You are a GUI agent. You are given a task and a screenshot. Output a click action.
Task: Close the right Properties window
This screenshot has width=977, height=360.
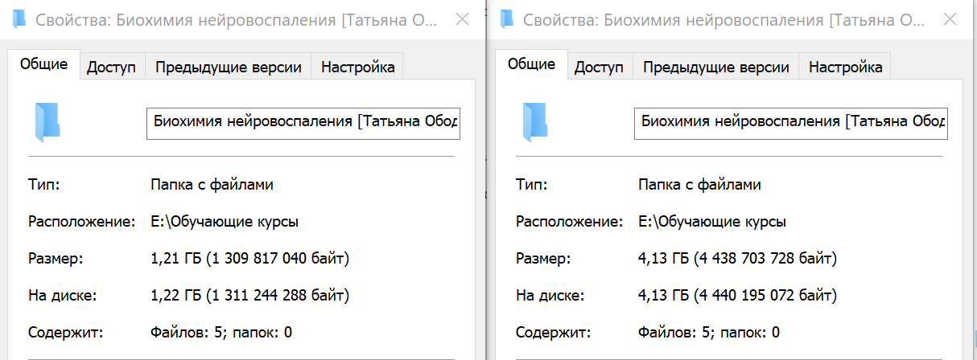point(950,18)
